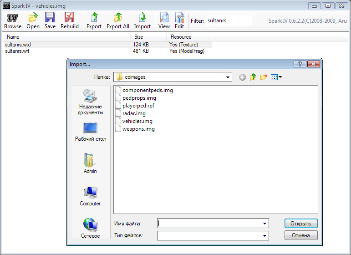Click the Open folder toolbar icon

point(33,18)
